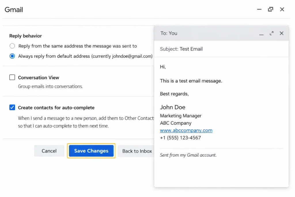This screenshot has height=197, width=295.
Task: Click the To: You recipient field
Action: 169,33
